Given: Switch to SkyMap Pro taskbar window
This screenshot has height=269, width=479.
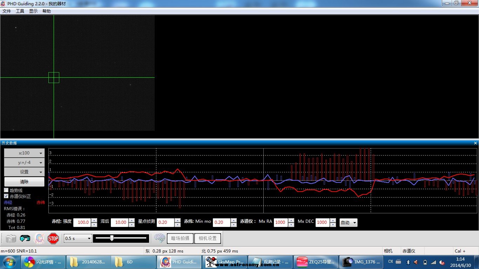Looking at the screenshot, I should (224, 262).
